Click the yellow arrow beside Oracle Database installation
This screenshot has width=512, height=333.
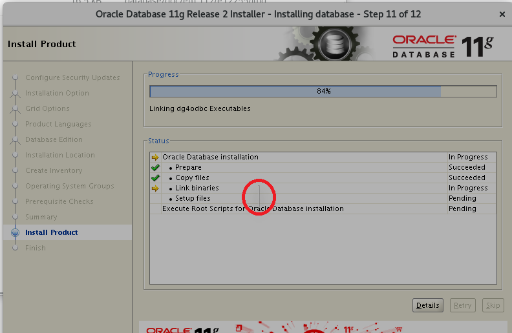click(155, 157)
